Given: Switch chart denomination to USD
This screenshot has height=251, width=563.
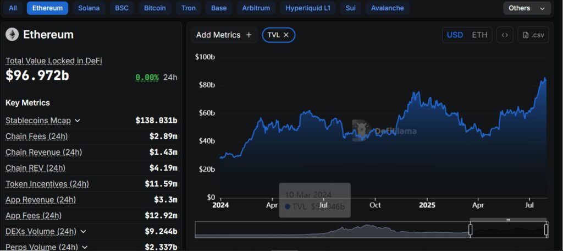Looking at the screenshot, I should [x=455, y=35].
